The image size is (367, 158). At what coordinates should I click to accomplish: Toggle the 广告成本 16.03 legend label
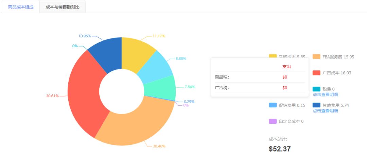click(x=336, y=73)
